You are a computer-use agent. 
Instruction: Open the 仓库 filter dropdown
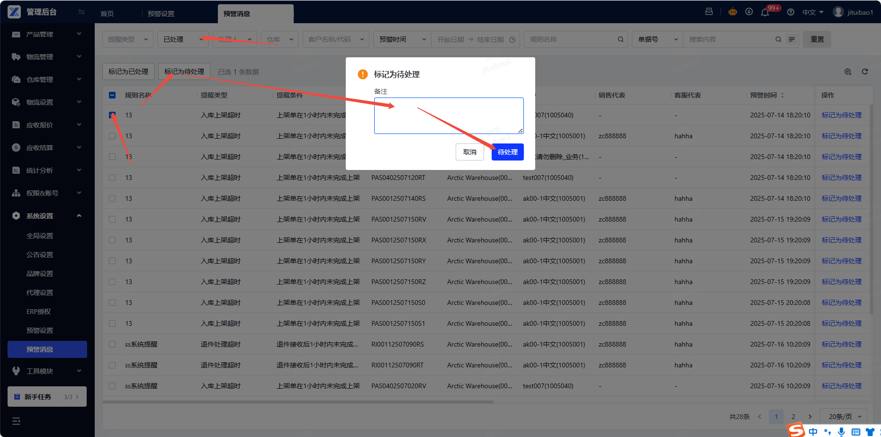[x=279, y=39]
